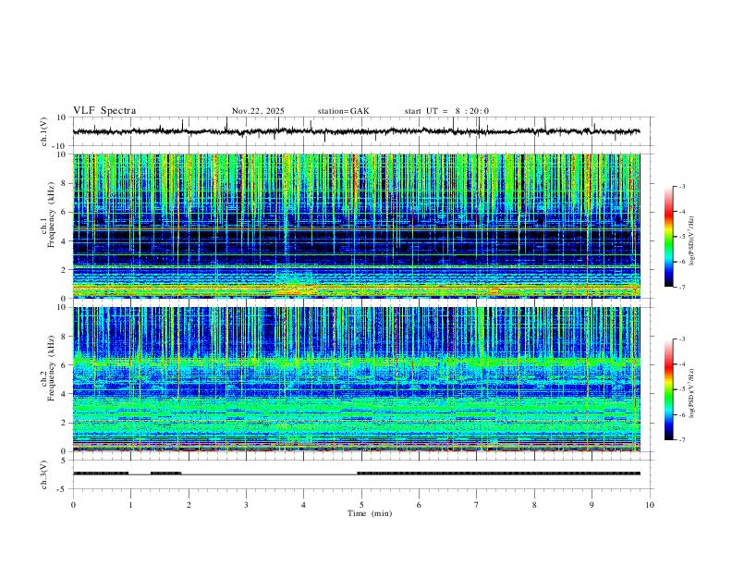The width and height of the screenshot is (732, 566).
Task: Click the time axis tick label '5'
Action: coord(361,505)
